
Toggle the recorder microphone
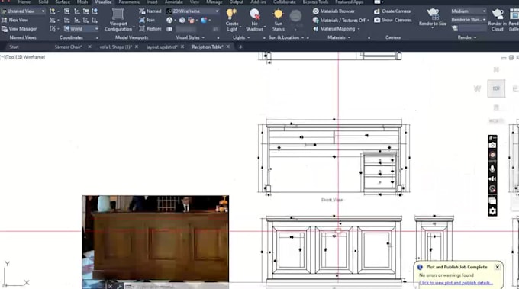(x=492, y=169)
